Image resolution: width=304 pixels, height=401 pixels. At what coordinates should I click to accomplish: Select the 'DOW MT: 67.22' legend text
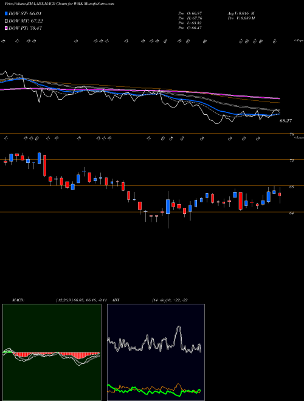tap(26, 21)
